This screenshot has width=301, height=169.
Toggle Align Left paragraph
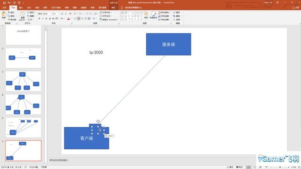click(75, 19)
